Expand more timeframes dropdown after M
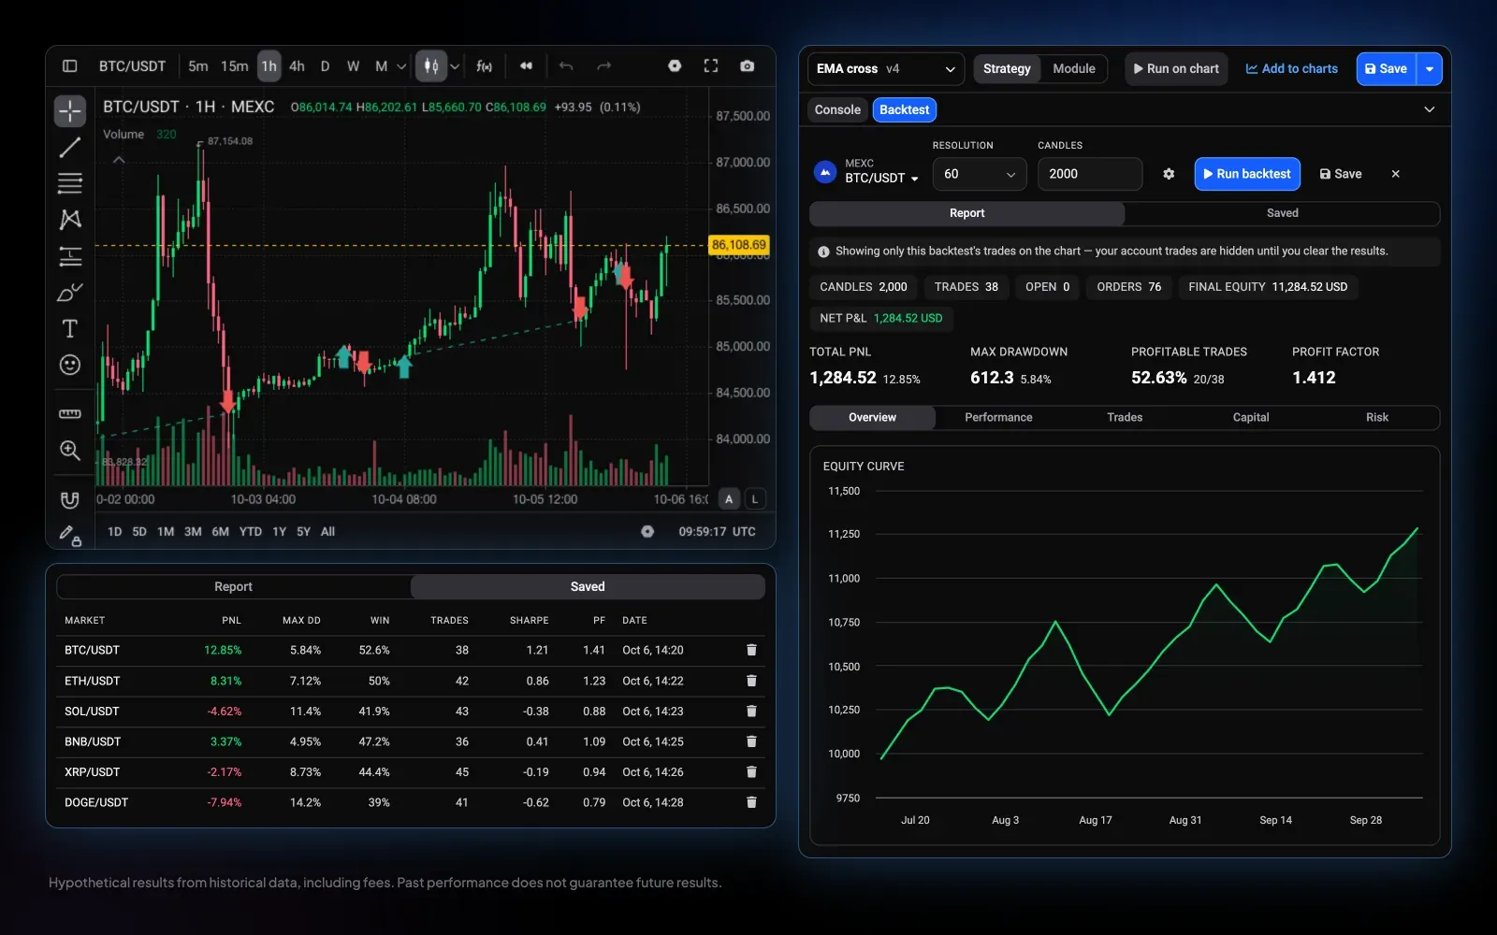The width and height of the screenshot is (1497, 935). click(x=401, y=66)
